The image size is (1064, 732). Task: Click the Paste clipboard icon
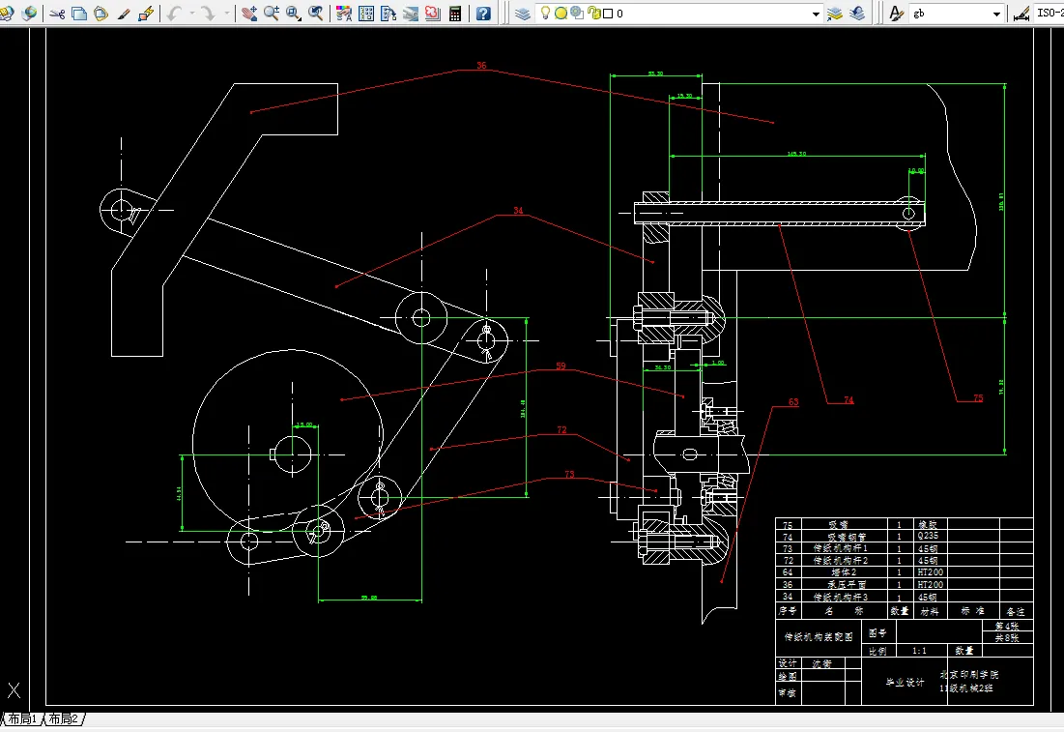click(x=101, y=13)
